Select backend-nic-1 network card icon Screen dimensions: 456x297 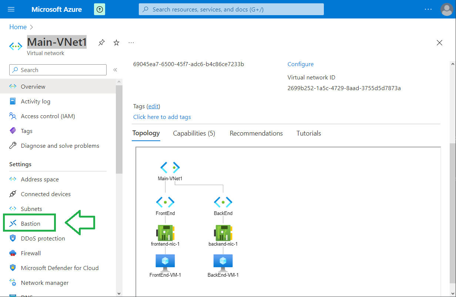coord(223,232)
